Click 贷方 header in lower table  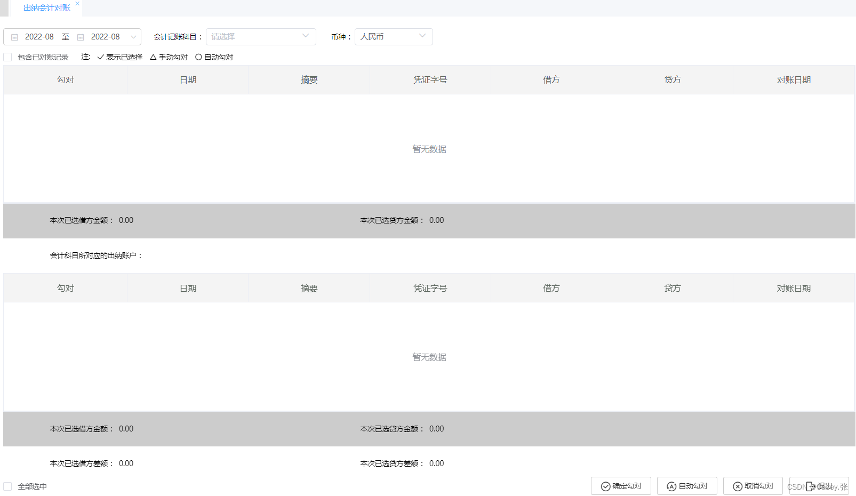pyautogui.click(x=672, y=288)
